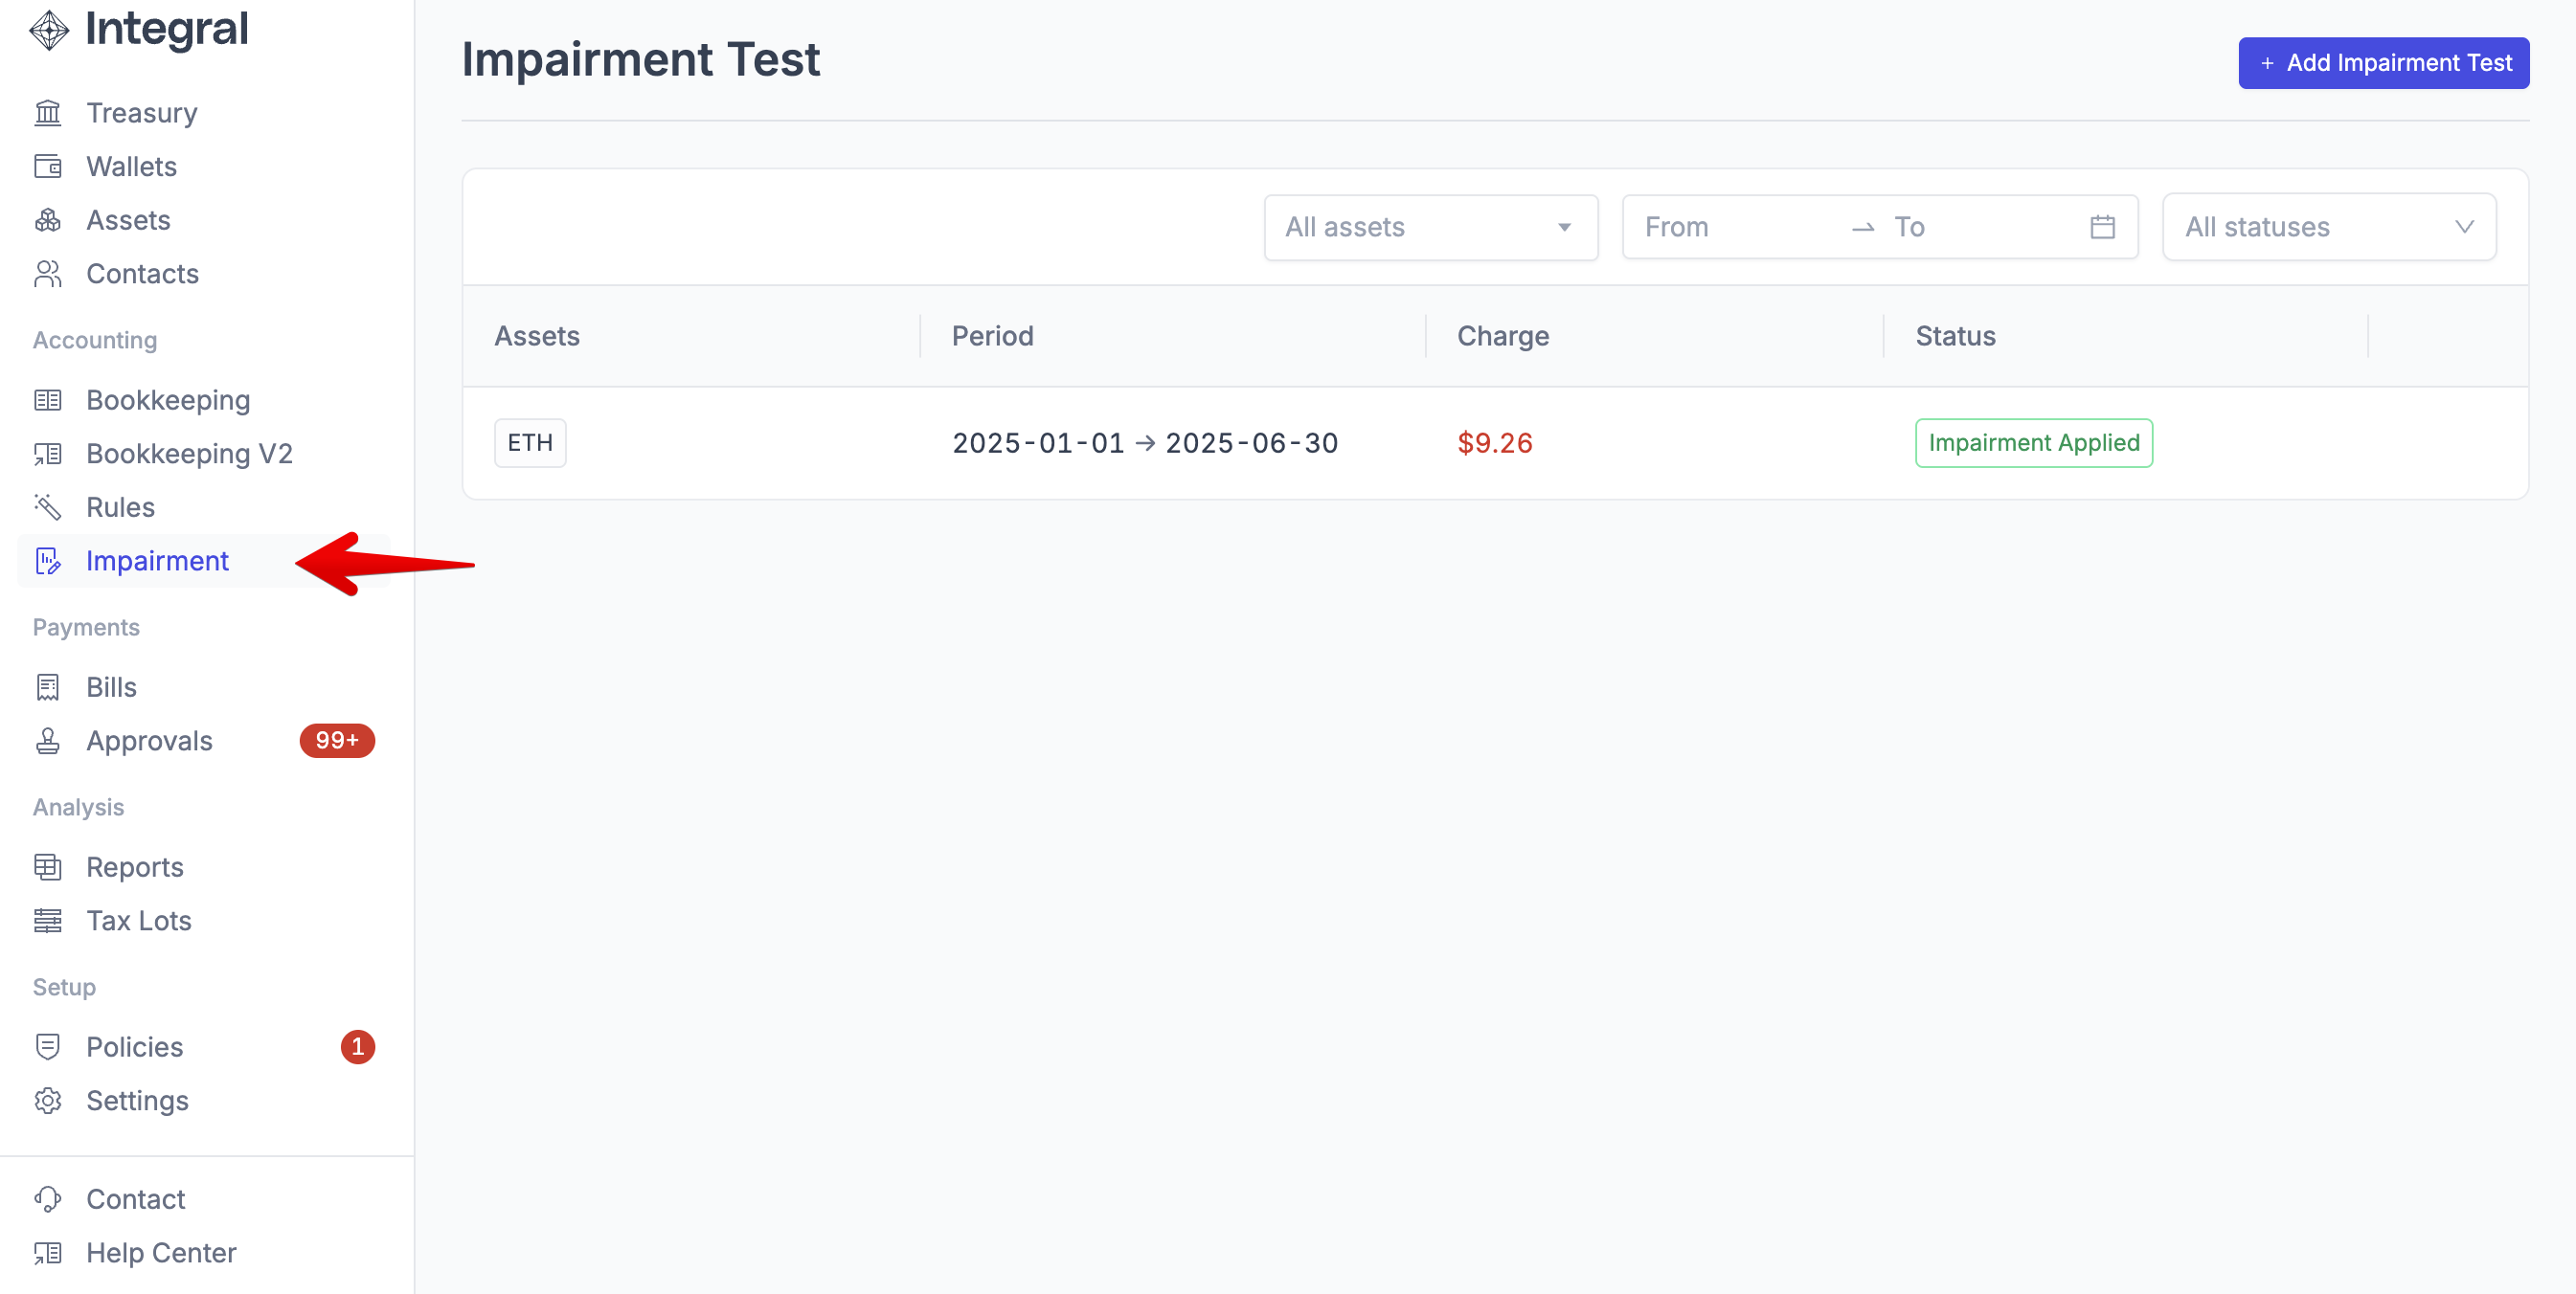Click the Tax Lots icon
This screenshot has height=1294, width=2576.
click(x=47, y=922)
